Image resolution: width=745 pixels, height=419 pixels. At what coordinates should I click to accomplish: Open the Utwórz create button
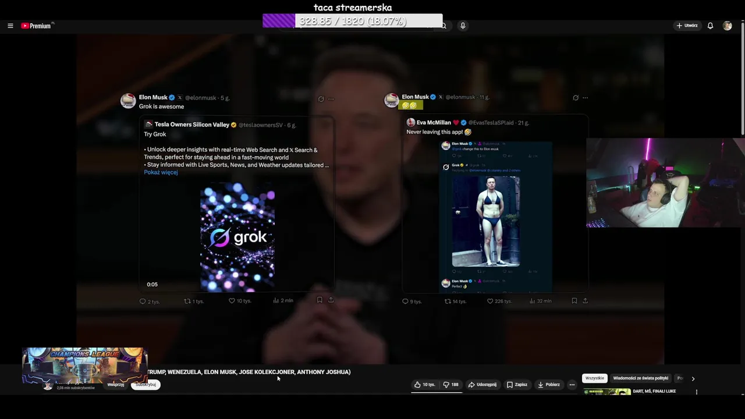click(x=687, y=26)
